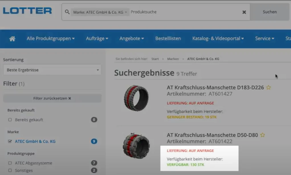Image resolution: width=291 pixels, height=175 pixels.
Task: Open the Aufträge menu
Action: pos(97,39)
